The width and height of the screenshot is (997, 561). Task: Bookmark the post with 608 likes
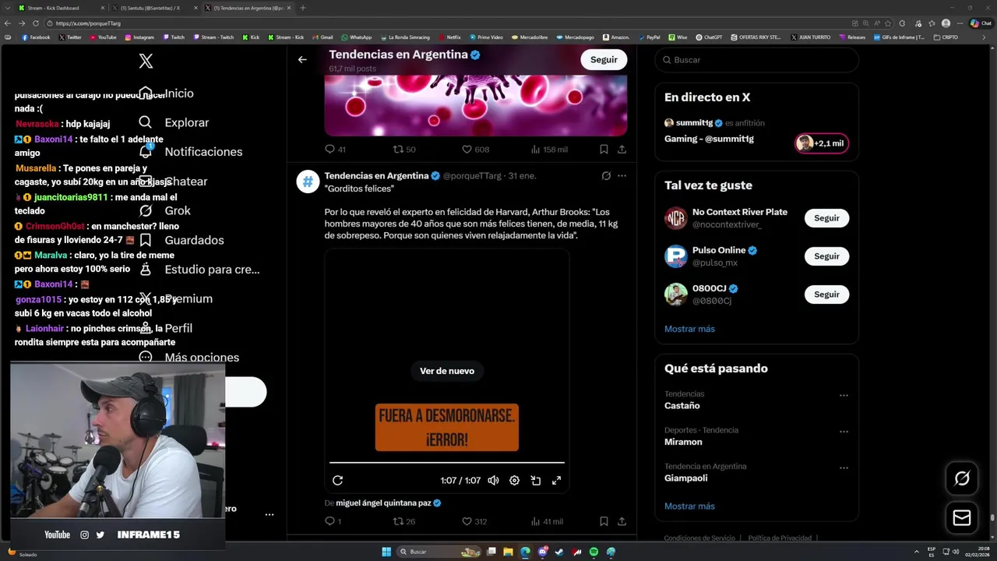tap(604, 149)
